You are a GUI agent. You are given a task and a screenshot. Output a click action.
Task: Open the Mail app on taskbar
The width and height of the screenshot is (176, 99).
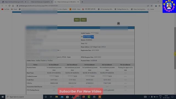(x=62, y=97)
